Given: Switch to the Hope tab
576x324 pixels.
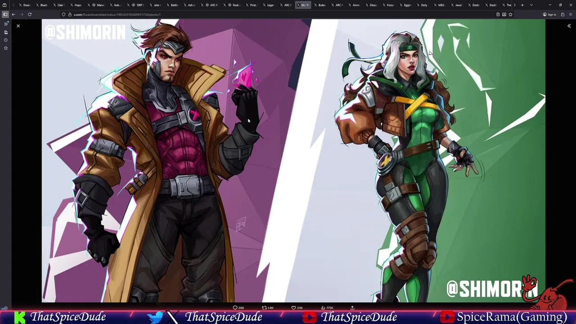Looking at the screenshot, I should (x=76, y=5).
